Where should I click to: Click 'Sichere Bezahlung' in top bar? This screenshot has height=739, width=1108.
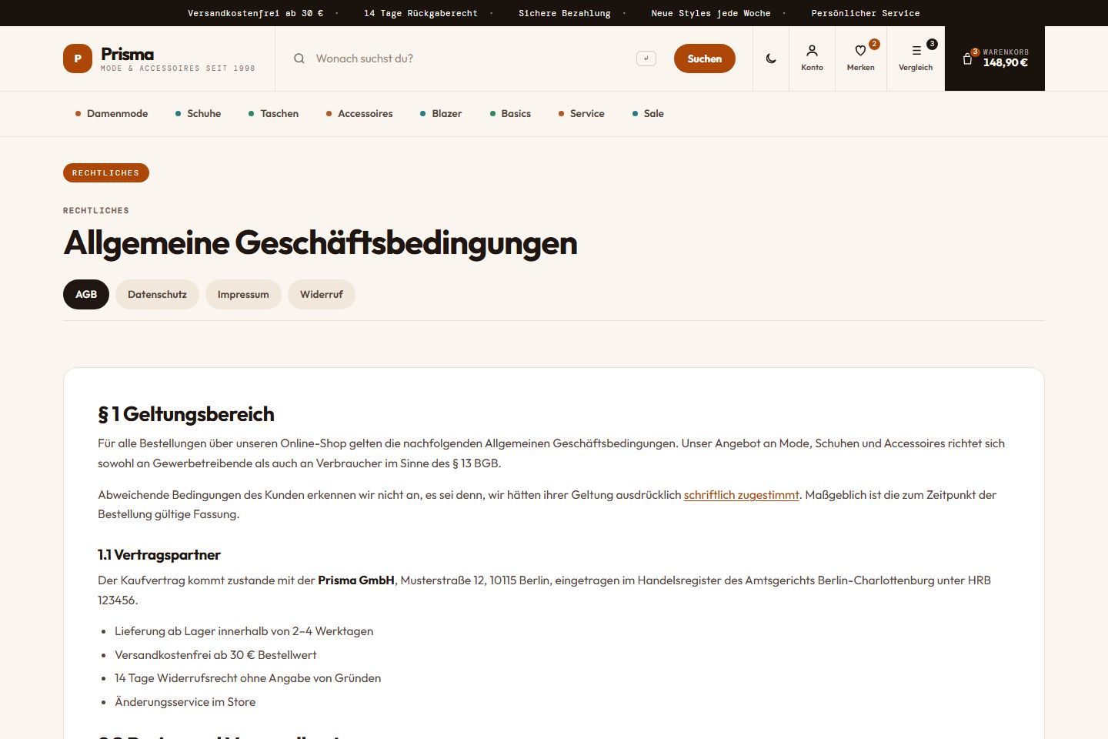click(565, 13)
